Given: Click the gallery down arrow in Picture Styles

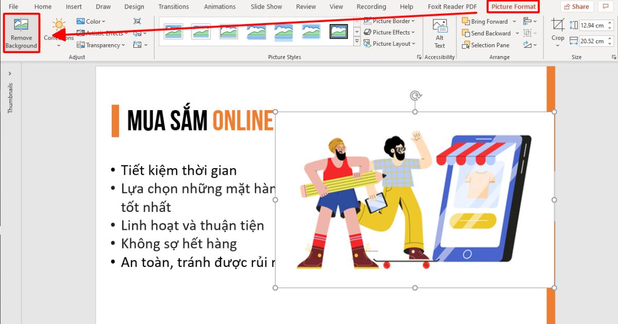Looking at the screenshot, I should click(x=357, y=32).
